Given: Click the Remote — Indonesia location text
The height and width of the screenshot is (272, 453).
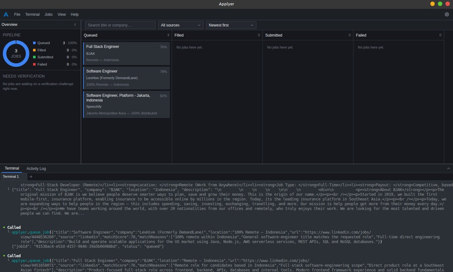Looking at the screenshot, I should coord(103,60).
